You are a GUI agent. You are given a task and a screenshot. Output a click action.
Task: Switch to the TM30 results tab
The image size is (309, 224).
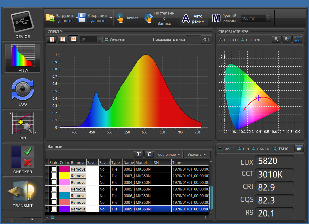(x=275, y=149)
